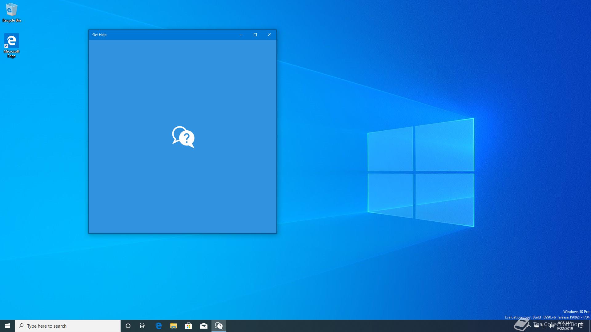Image resolution: width=591 pixels, height=332 pixels.
Task: Open Microsoft Store from the taskbar
Action: pos(188,326)
